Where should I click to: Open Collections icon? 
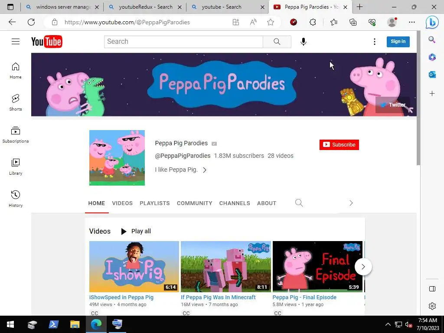353,22
